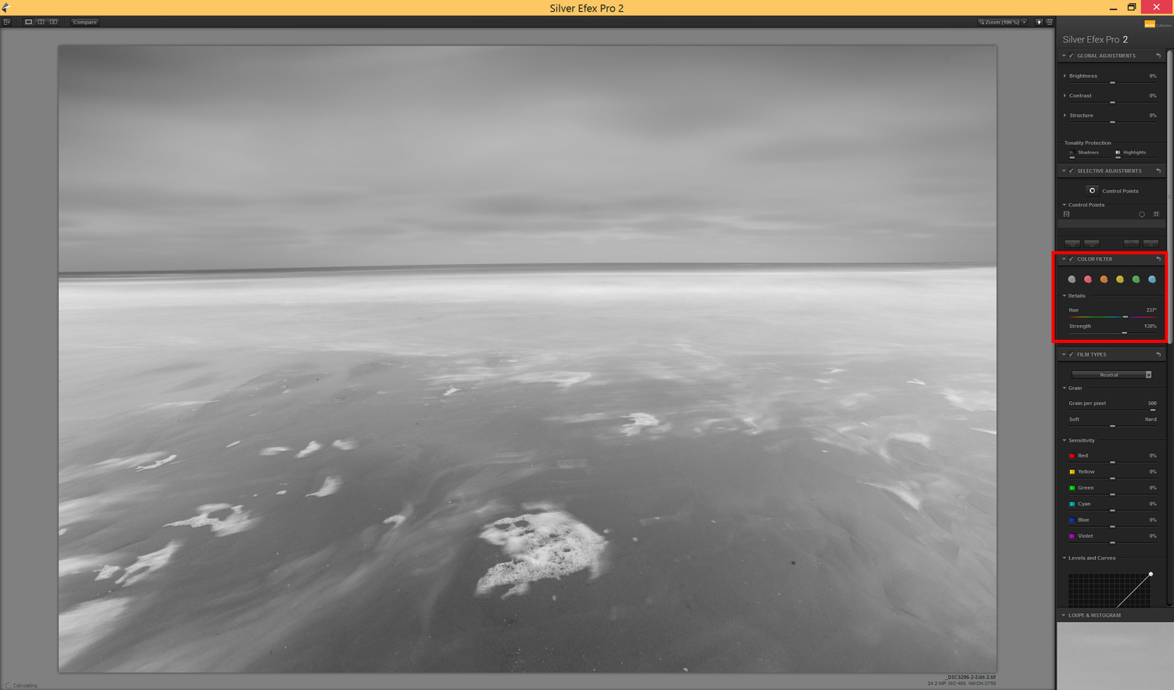Switch to single image view
Viewport: 1174px width, 690px height.
click(x=29, y=22)
